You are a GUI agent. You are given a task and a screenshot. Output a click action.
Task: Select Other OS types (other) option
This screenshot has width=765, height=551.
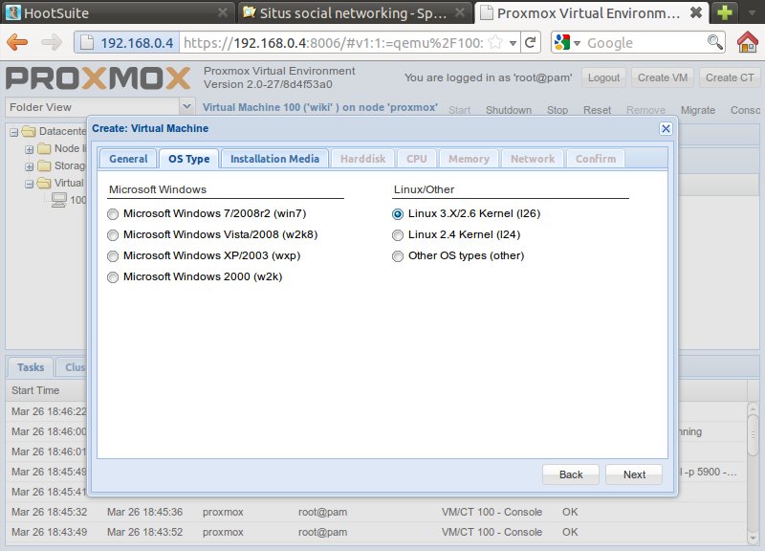tap(398, 255)
